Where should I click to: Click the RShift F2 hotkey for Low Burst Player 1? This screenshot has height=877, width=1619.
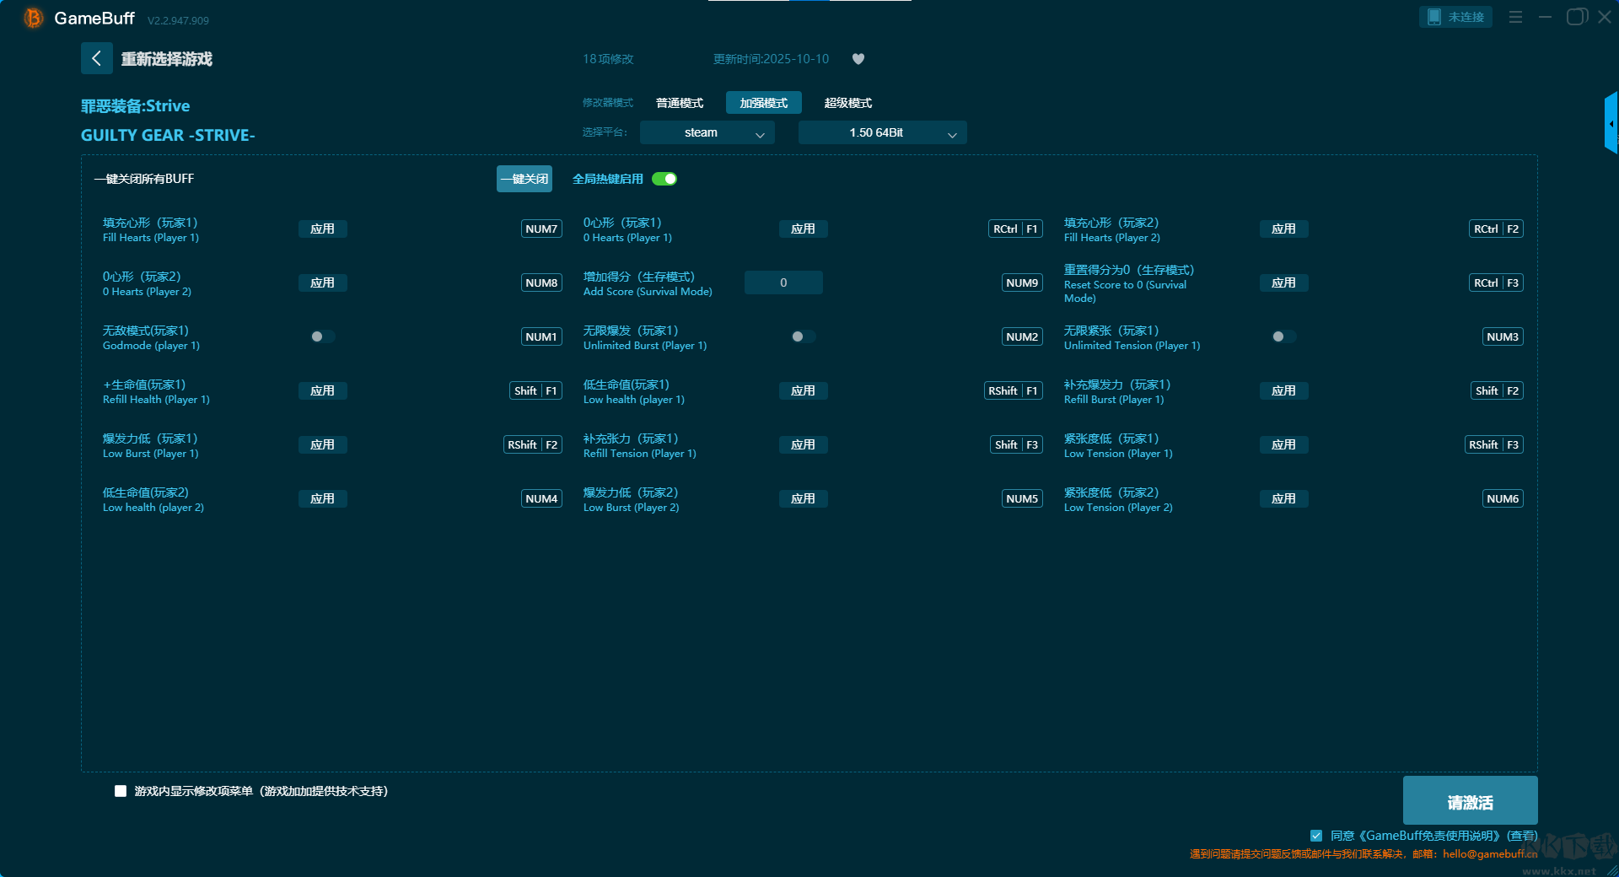click(x=533, y=444)
